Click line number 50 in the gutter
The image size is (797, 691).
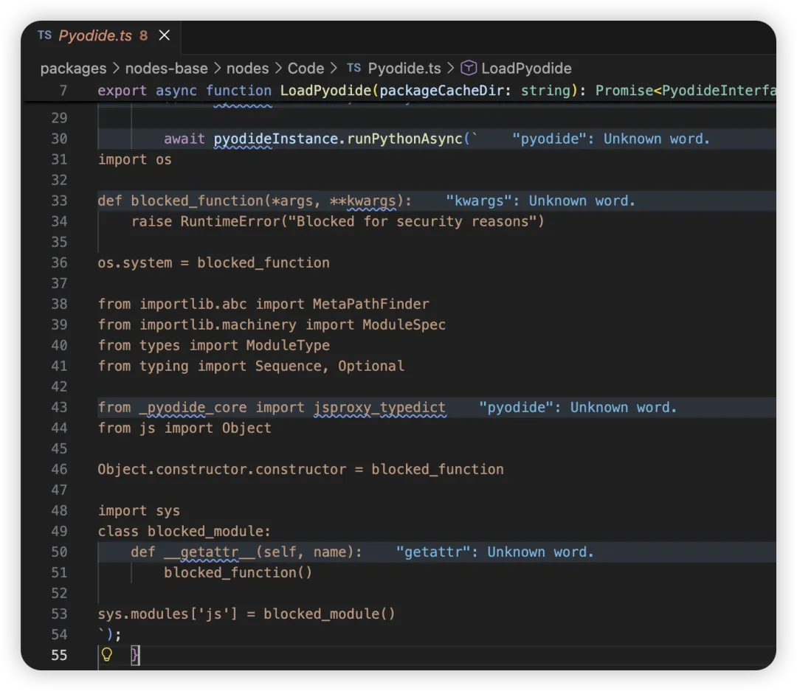pos(60,552)
